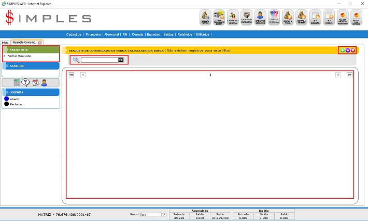Click the calculator icon in sidebar

pyautogui.click(x=17, y=82)
